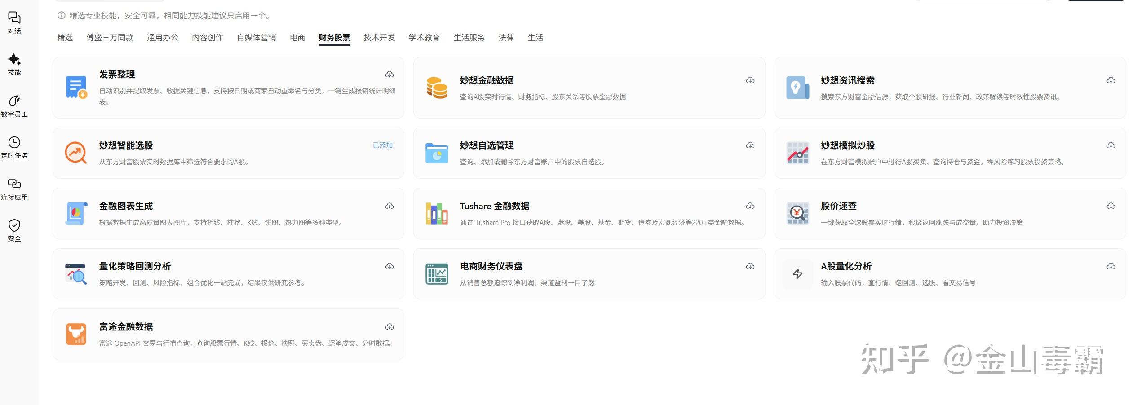Click the Tushare 金融数据 colored bars icon
This screenshot has height=405, width=1133.
[x=437, y=213]
